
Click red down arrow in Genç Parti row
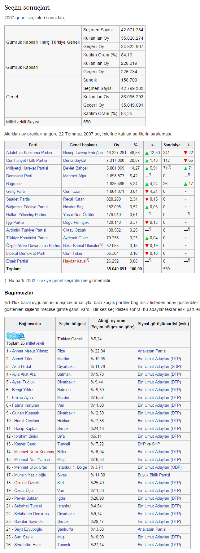(x=147, y=192)
